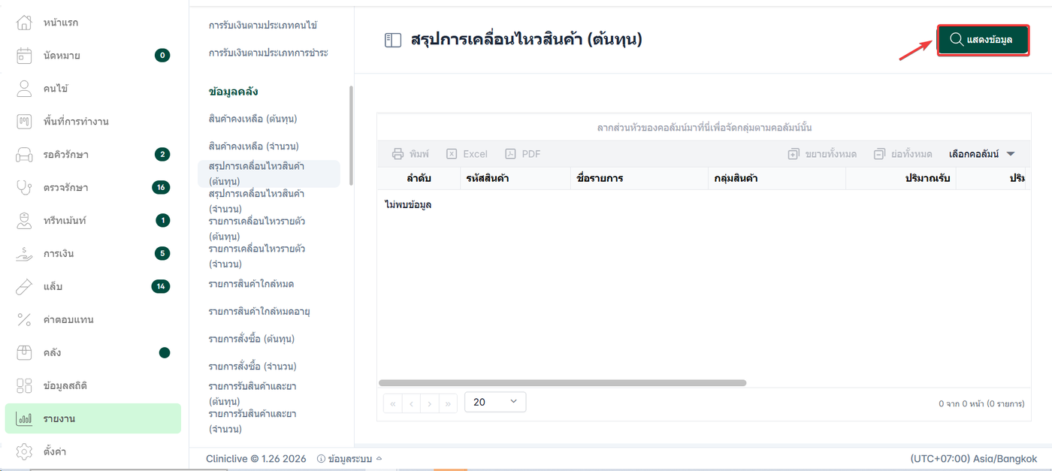Open report รายการสินค้าใกล้หมดอายุ
Viewport: 1052px width, 471px height.
pyautogui.click(x=259, y=311)
